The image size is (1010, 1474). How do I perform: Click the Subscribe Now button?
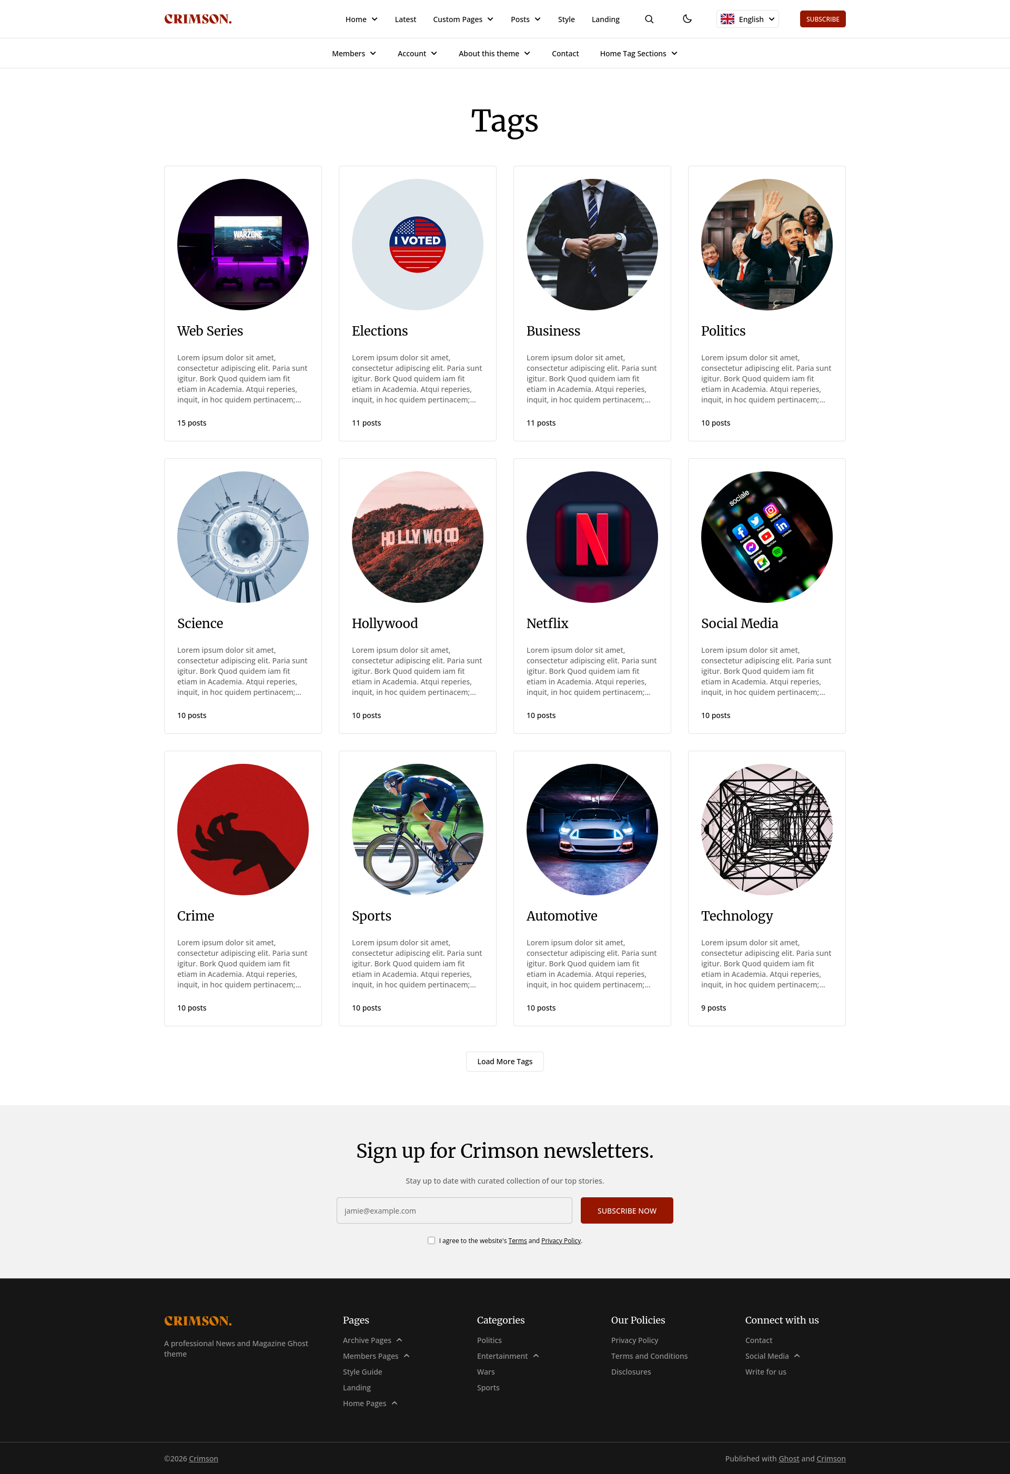(x=627, y=1211)
